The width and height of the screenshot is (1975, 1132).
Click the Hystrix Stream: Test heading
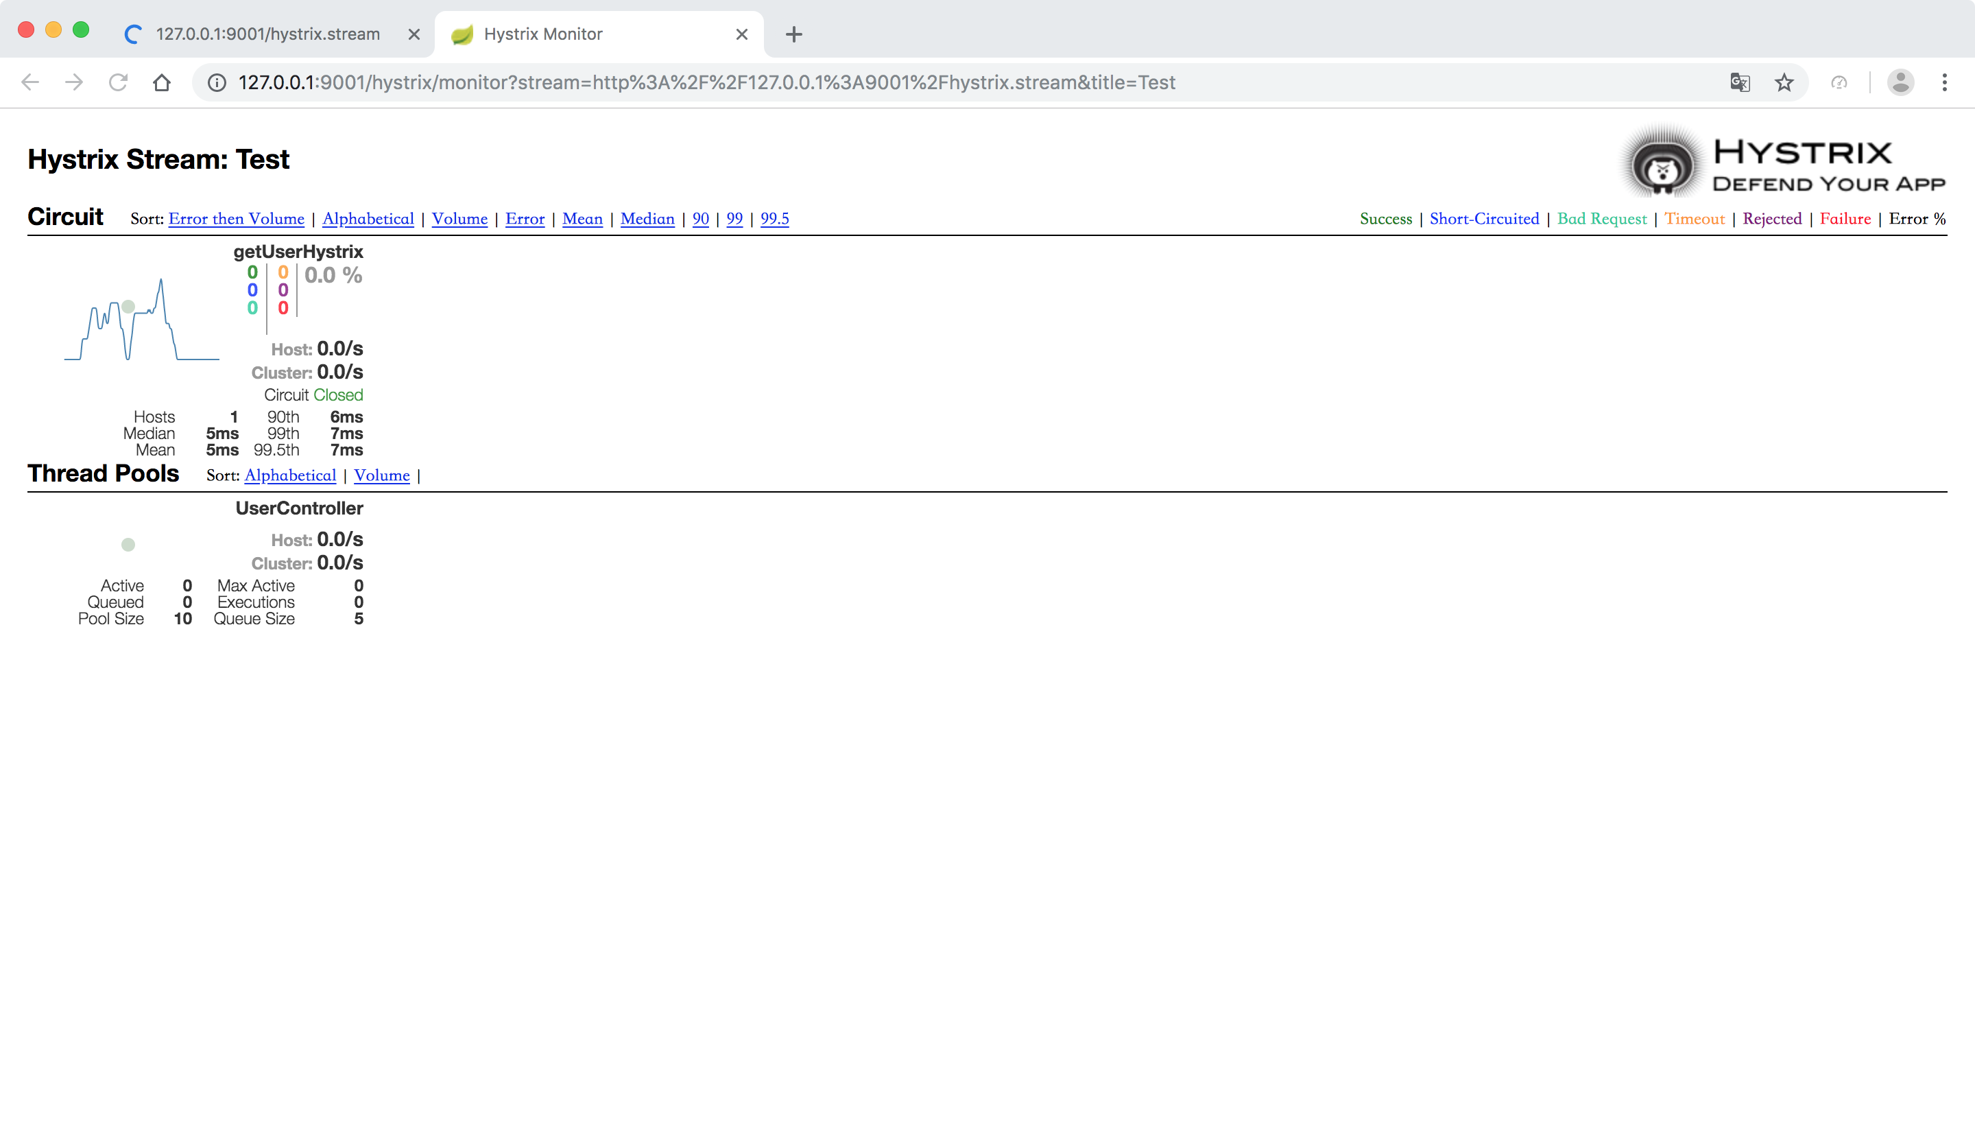158,159
